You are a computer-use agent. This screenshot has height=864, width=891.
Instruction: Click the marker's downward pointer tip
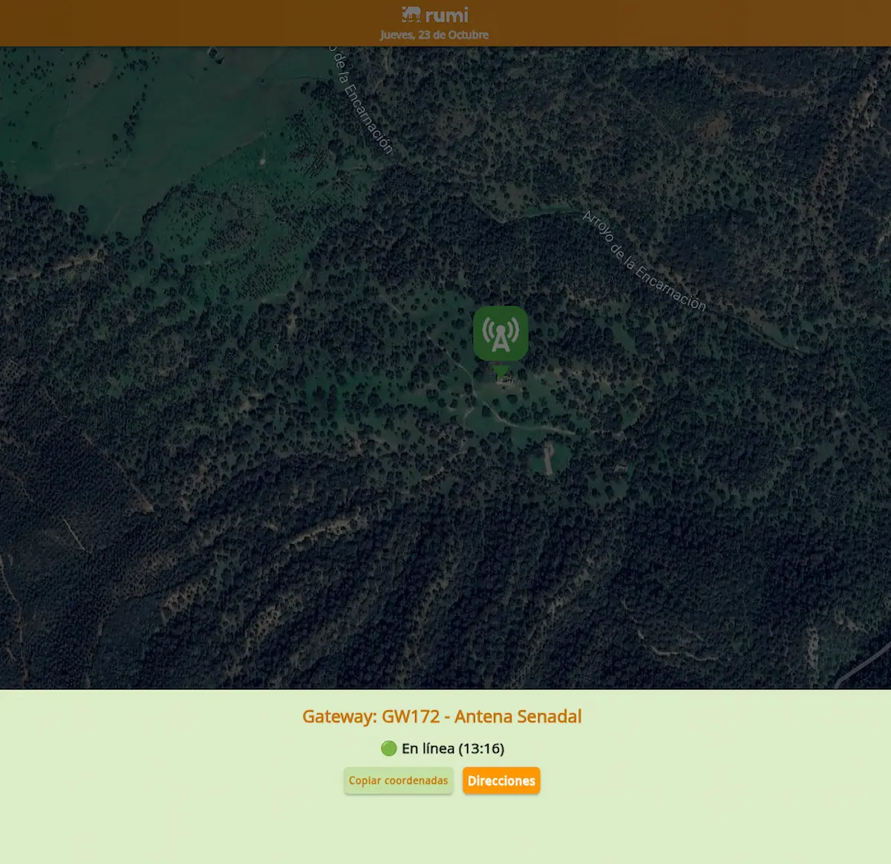501,373
